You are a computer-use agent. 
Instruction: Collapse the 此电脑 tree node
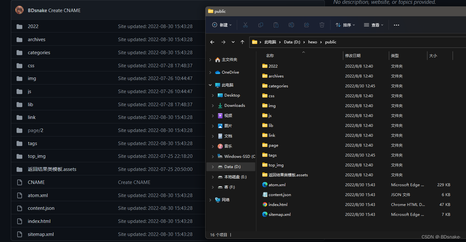210,85
